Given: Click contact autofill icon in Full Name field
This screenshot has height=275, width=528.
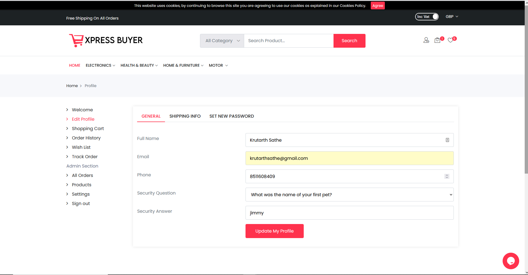Looking at the screenshot, I should coord(447,140).
